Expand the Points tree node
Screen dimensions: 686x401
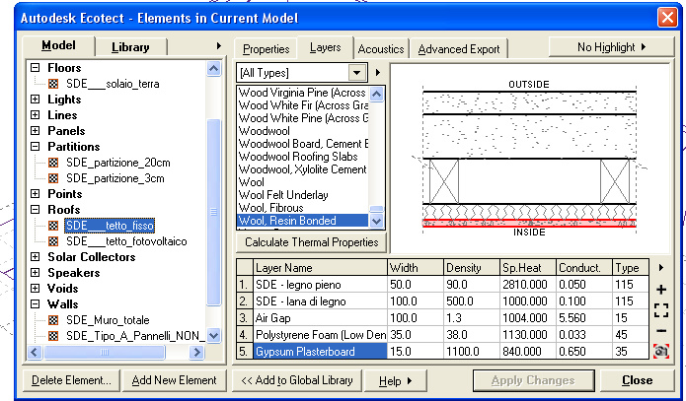pyautogui.click(x=35, y=193)
